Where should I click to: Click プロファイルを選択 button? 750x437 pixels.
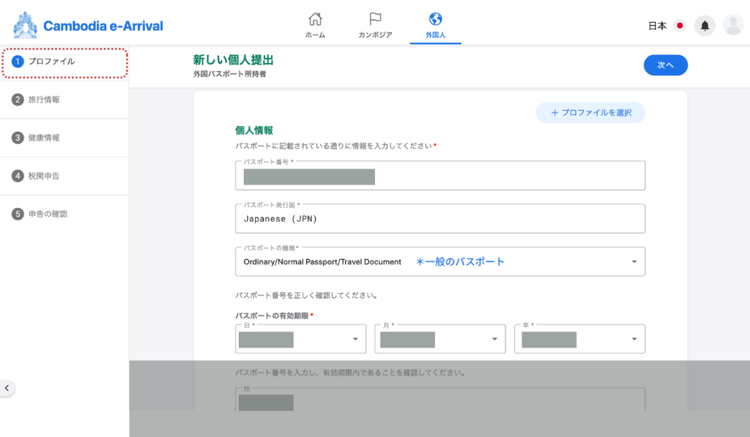(591, 113)
